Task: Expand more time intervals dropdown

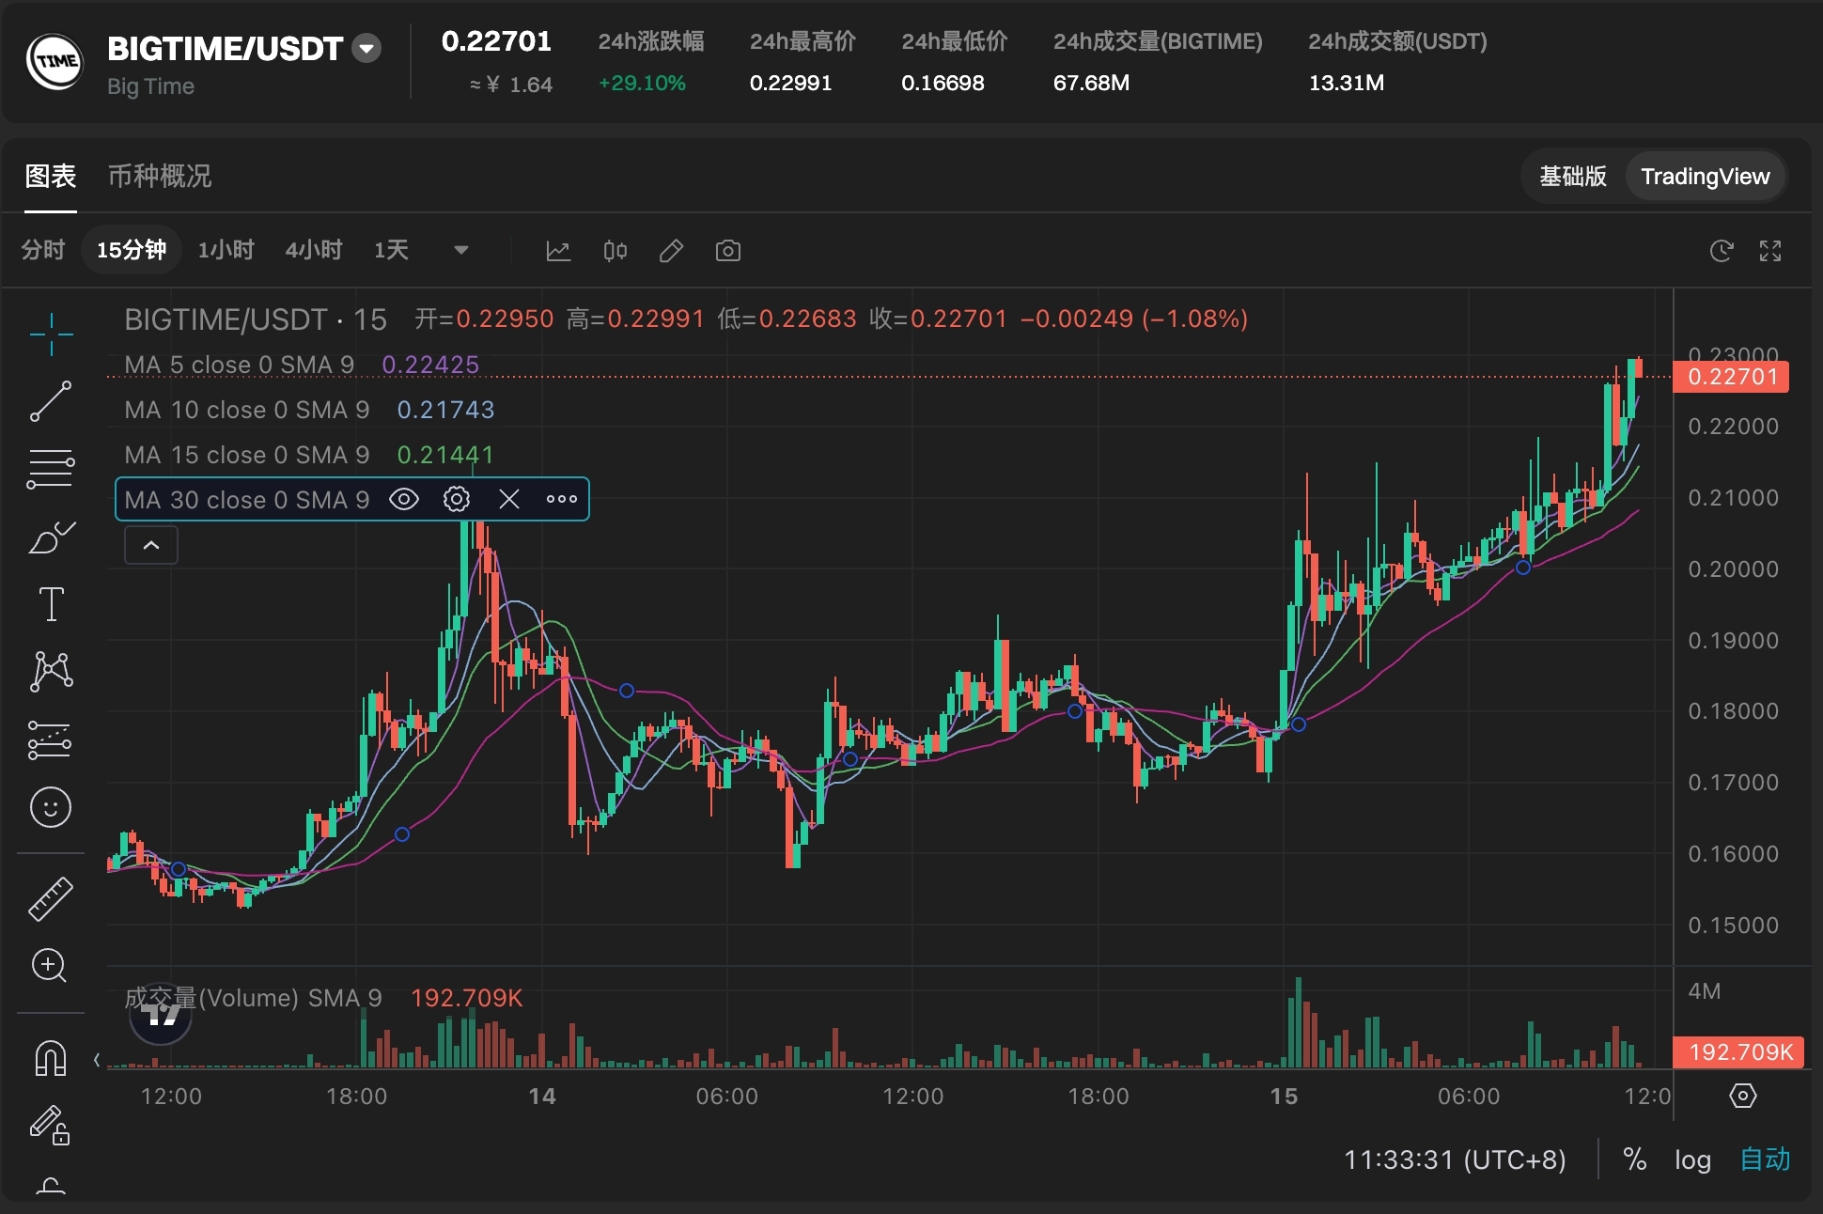Action: 460,250
